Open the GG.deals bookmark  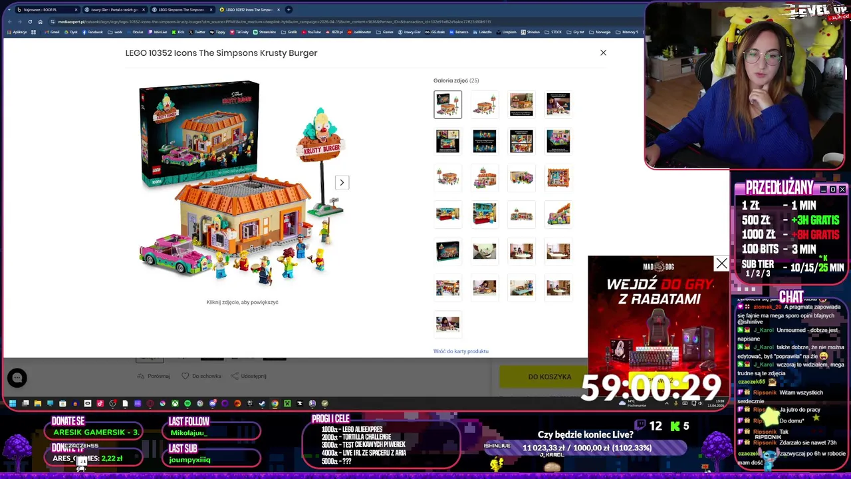click(x=435, y=32)
